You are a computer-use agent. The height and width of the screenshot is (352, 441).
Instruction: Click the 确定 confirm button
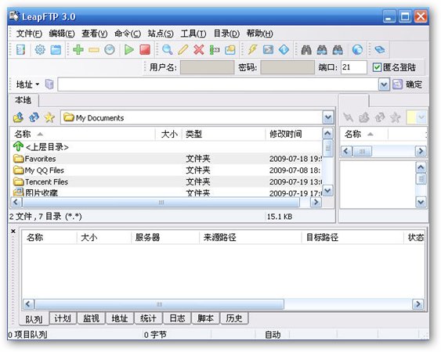pos(414,84)
